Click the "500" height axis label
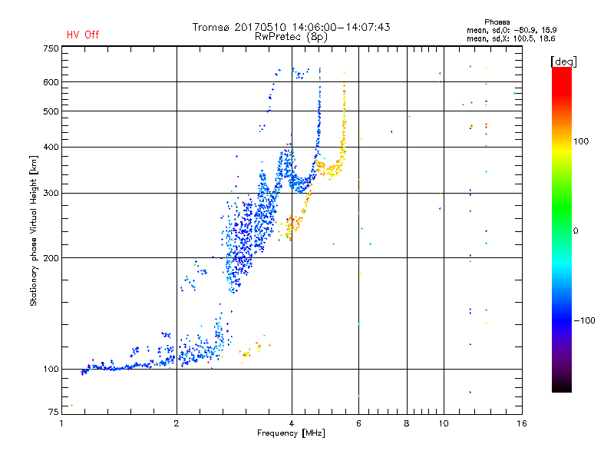 (x=51, y=111)
